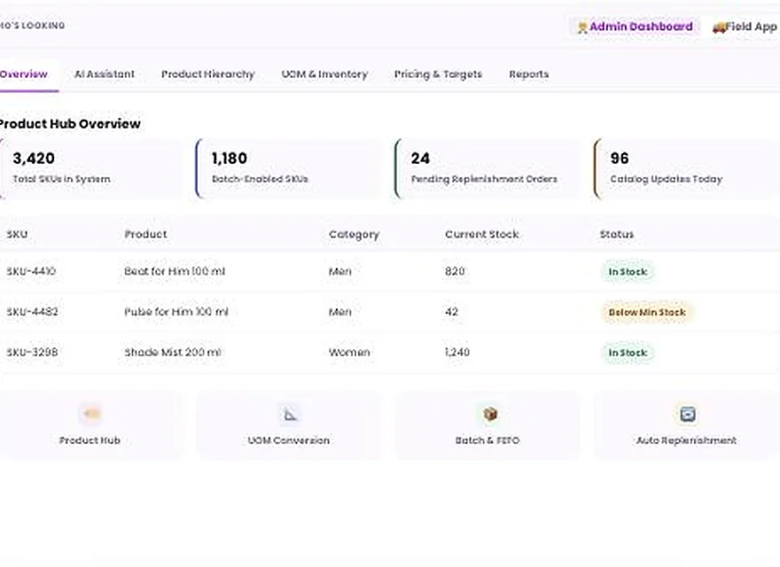Click the Product column header
The height and width of the screenshot is (567, 780).
point(145,234)
